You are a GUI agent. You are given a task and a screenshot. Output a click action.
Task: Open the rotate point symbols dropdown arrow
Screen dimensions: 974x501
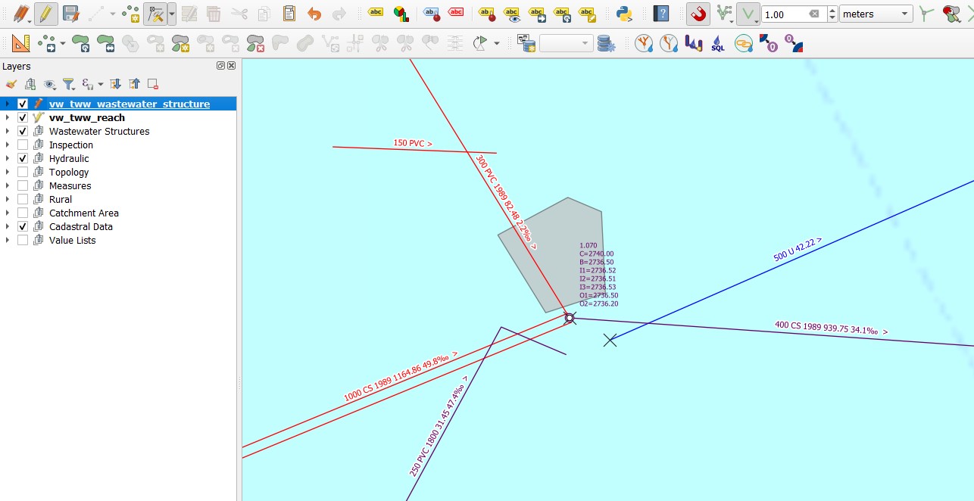(497, 43)
